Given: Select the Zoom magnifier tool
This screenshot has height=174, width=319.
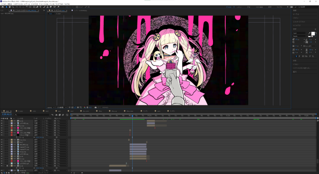Looking at the screenshot, I should (13, 7).
